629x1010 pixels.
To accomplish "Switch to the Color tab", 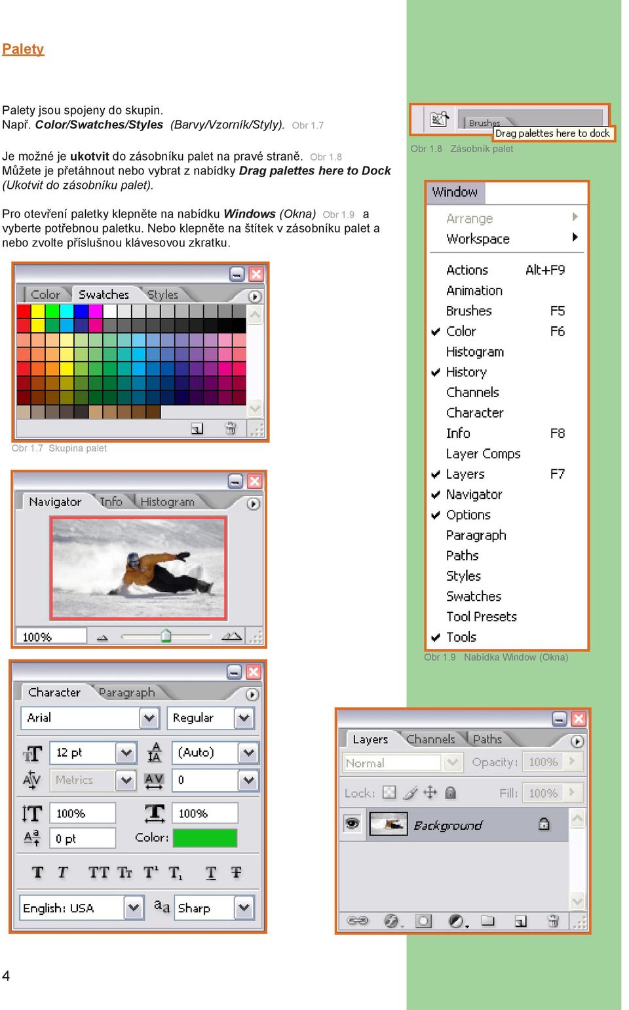I will pyautogui.click(x=45, y=295).
